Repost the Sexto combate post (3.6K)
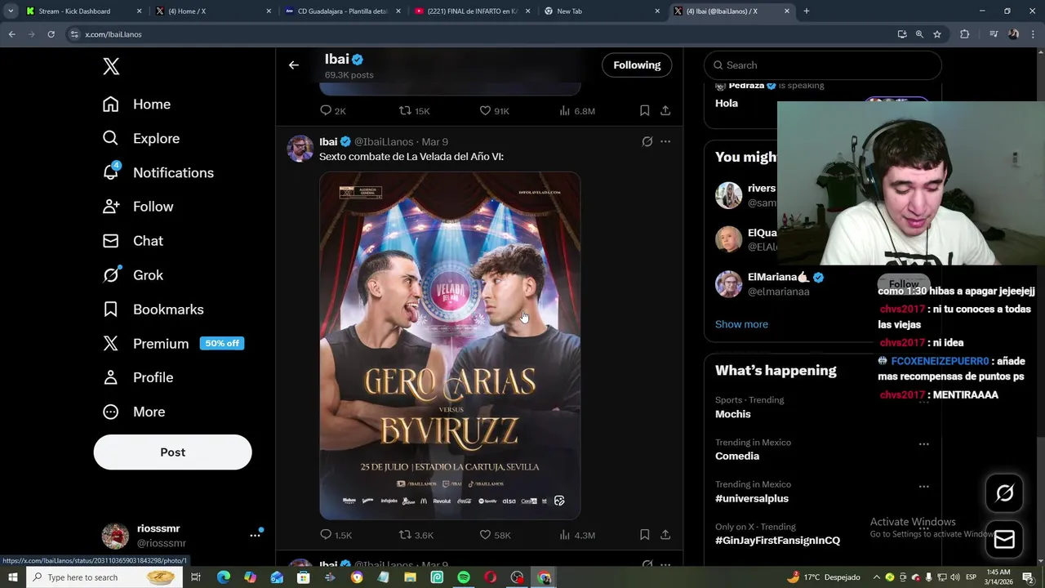1045x588 pixels. pyautogui.click(x=416, y=535)
